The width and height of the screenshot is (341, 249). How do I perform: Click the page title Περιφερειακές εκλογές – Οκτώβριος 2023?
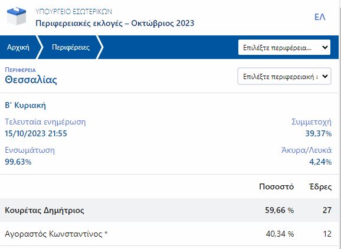tap(115, 23)
